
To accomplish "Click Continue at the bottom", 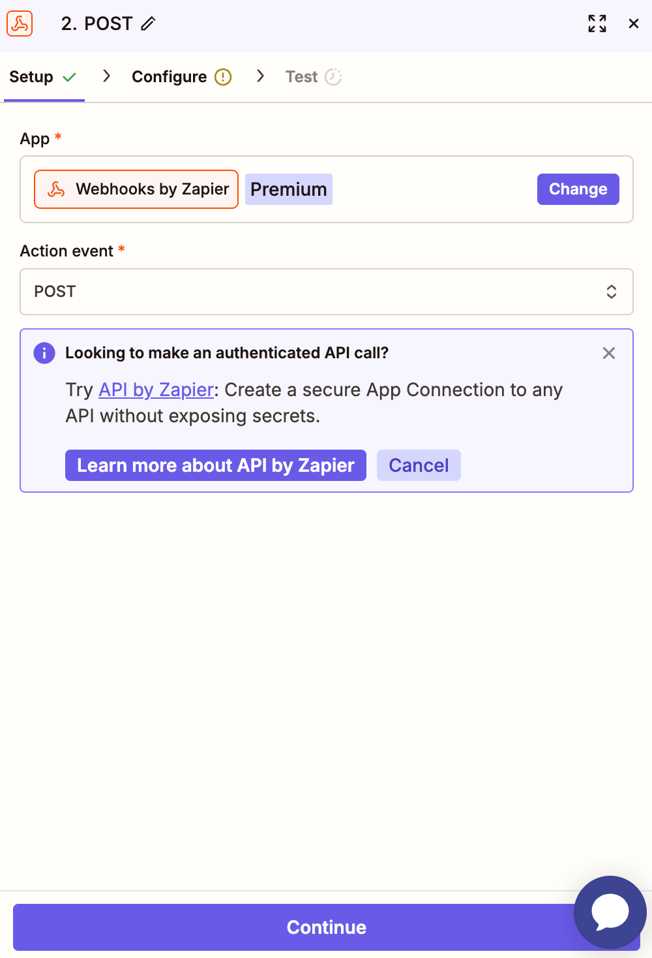I will [327, 927].
